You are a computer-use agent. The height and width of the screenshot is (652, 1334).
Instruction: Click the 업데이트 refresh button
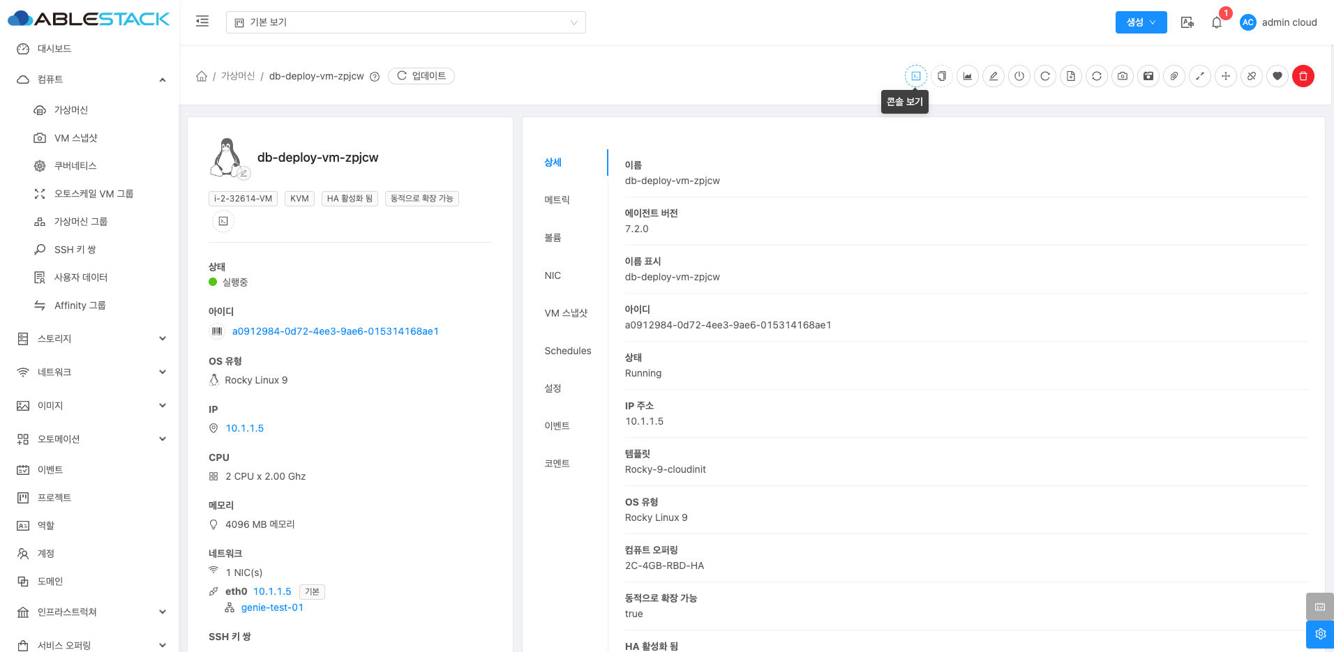click(x=421, y=76)
